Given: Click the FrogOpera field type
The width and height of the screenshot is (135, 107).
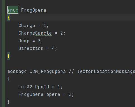Looking at the screenshot, I should (x=31, y=94).
